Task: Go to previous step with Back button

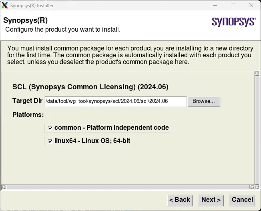Action: coord(180,200)
